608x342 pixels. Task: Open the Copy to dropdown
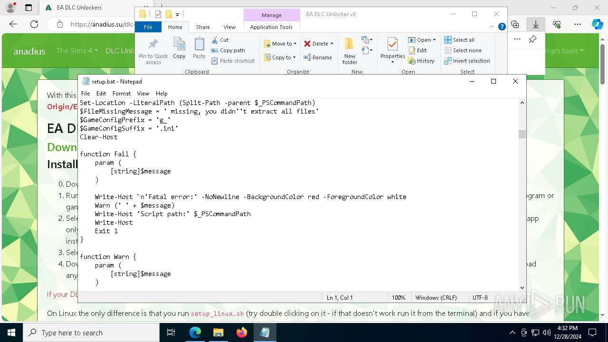point(280,57)
